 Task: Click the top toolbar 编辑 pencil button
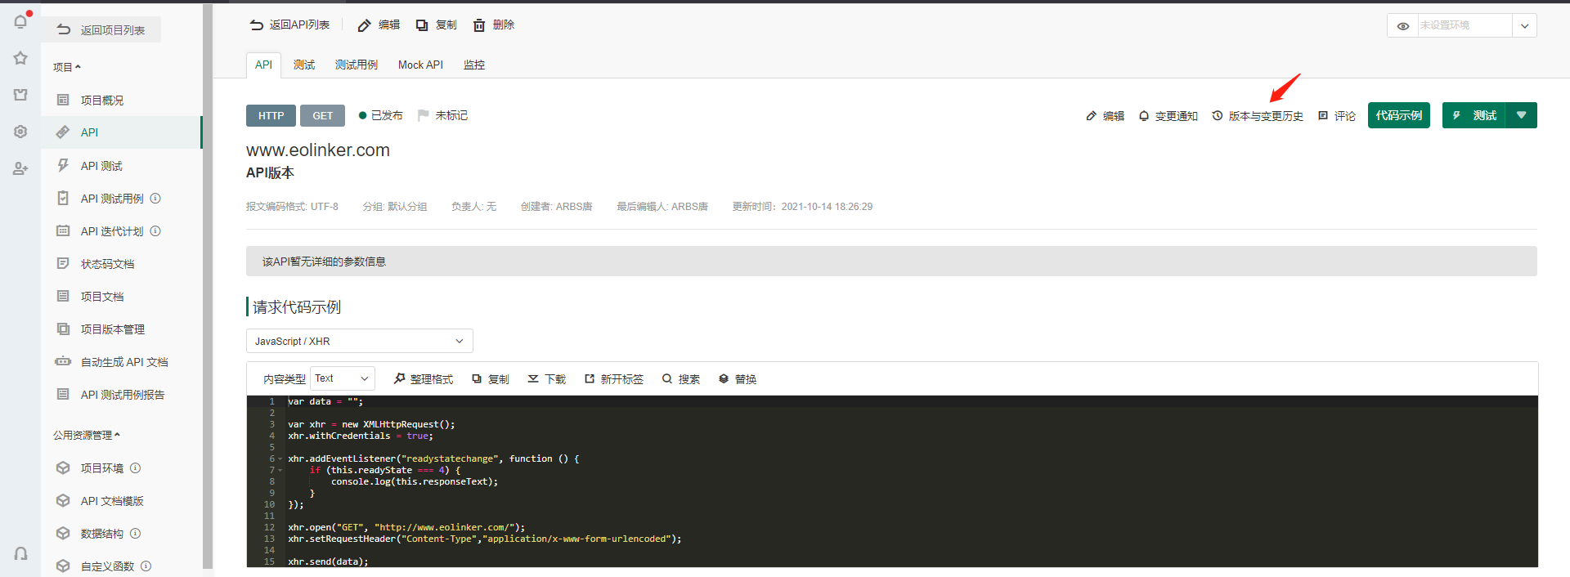click(x=379, y=25)
